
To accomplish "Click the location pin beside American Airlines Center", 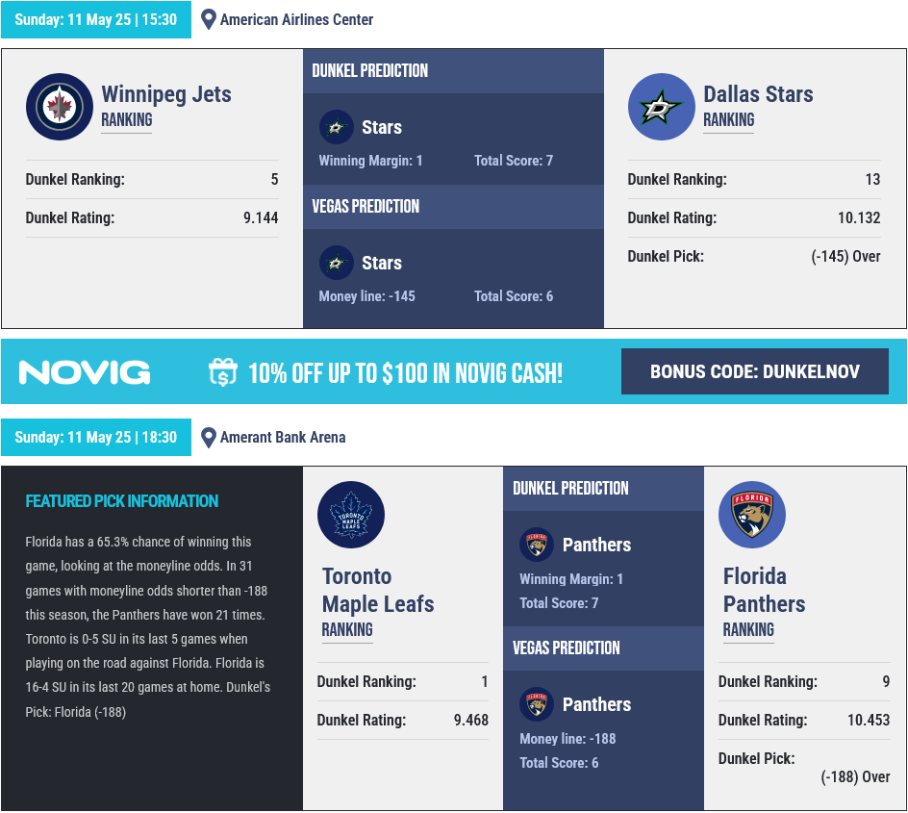I will tap(209, 19).
